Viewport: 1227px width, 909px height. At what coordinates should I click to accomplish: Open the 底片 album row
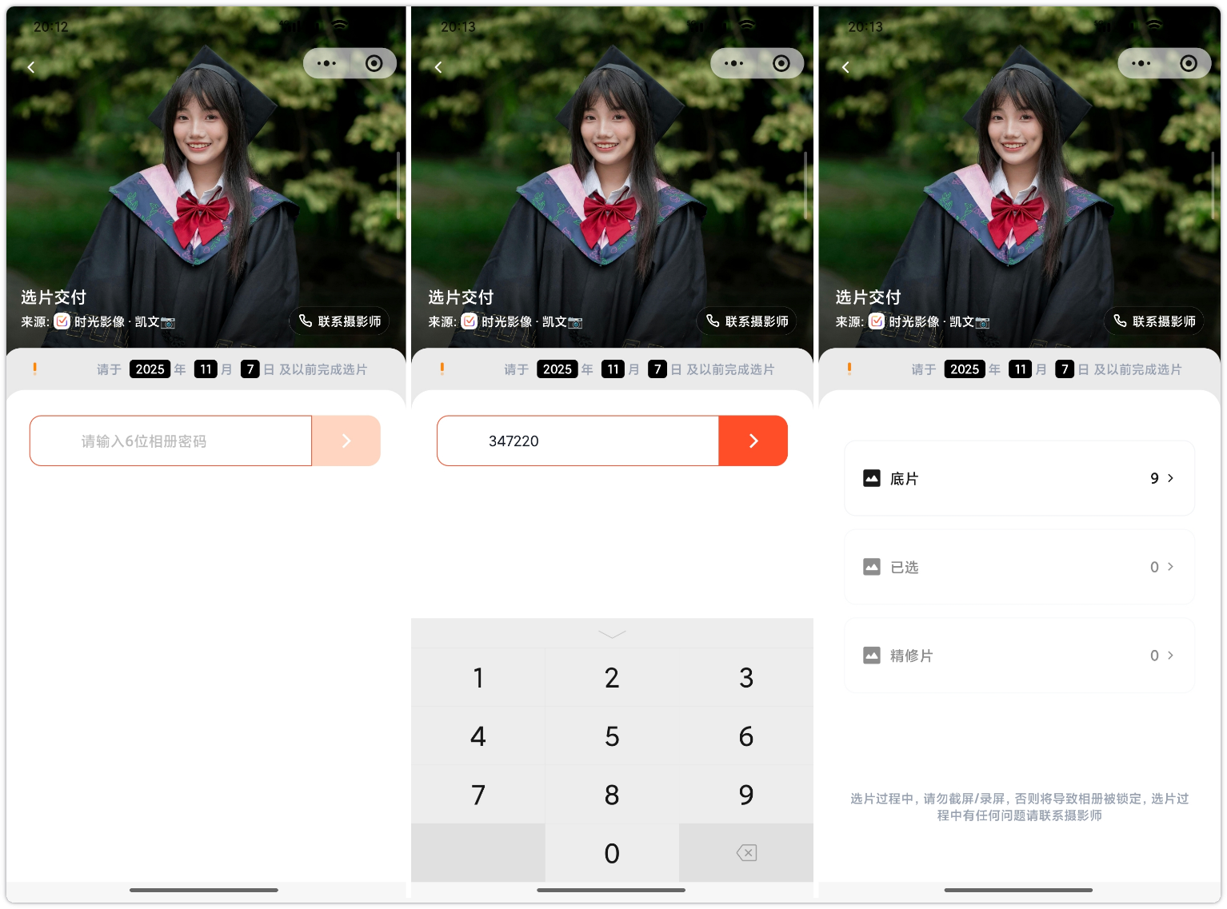coord(1018,478)
